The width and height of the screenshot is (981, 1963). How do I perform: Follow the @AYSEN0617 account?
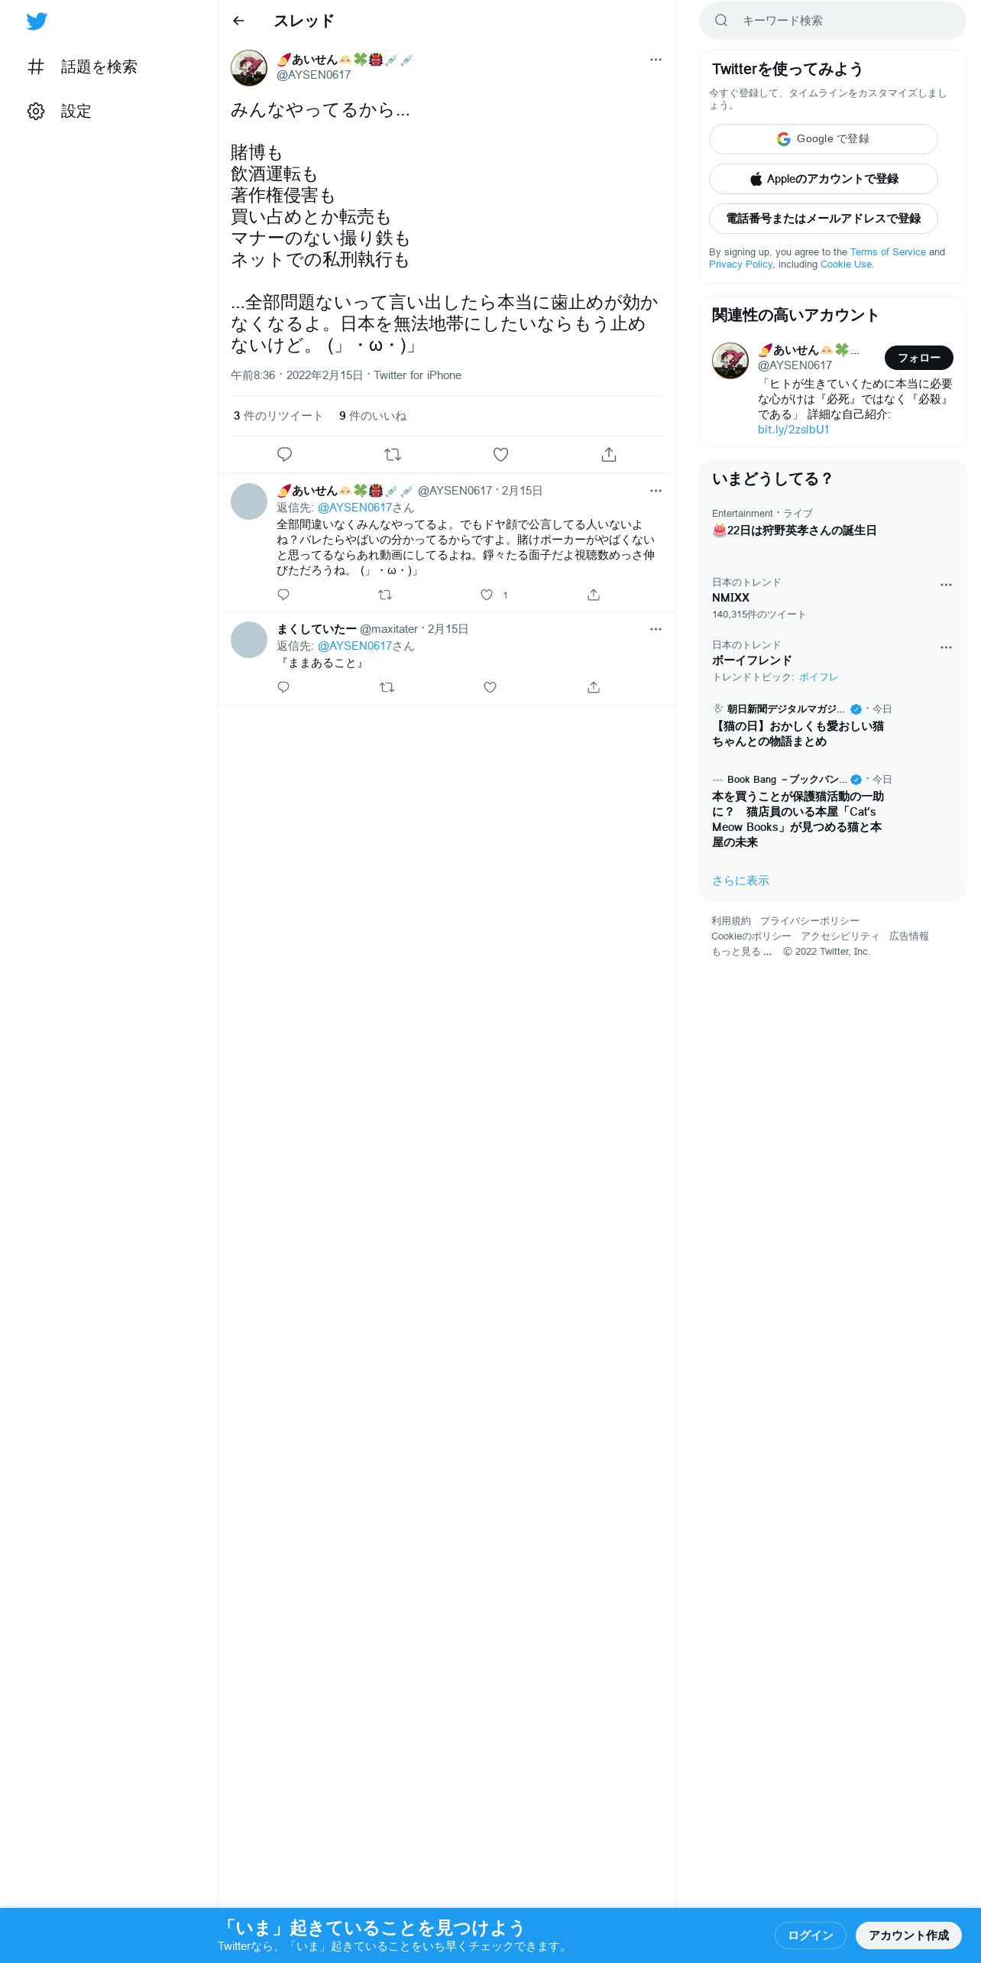pyautogui.click(x=918, y=358)
